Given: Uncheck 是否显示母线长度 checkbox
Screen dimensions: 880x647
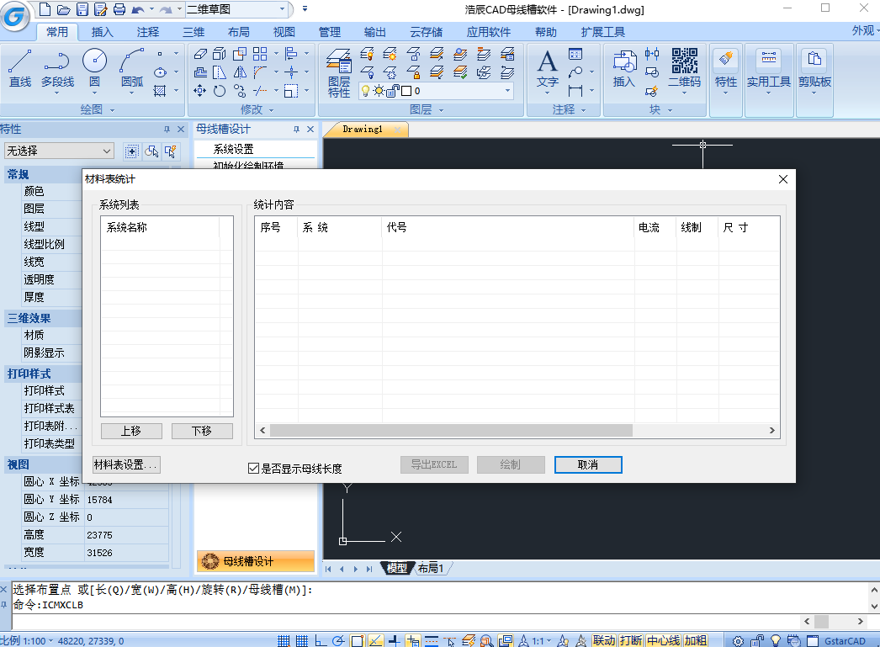Looking at the screenshot, I should [x=253, y=468].
